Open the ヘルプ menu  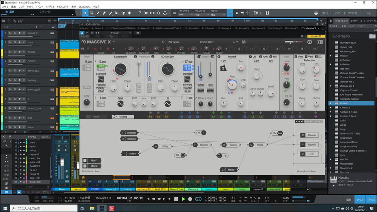(x=96, y=7)
